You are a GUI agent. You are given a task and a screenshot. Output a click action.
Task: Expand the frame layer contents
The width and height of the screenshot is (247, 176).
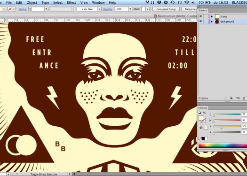[212, 16]
